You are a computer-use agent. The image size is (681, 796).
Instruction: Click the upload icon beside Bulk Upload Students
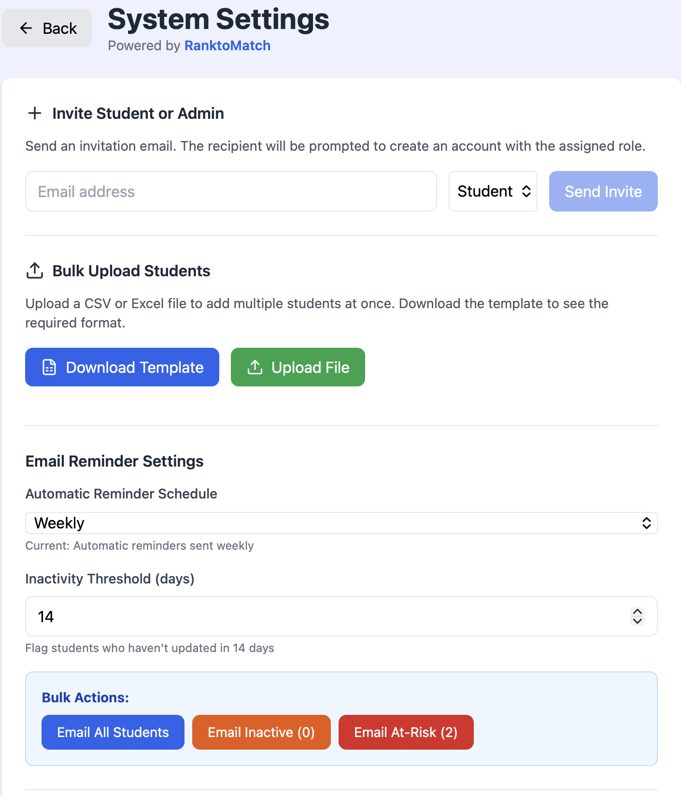click(x=34, y=270)
